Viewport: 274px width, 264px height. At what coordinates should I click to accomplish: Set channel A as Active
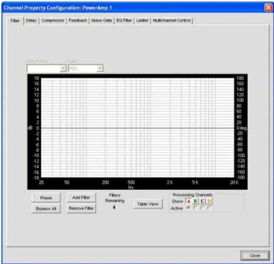tap(189, 208)
